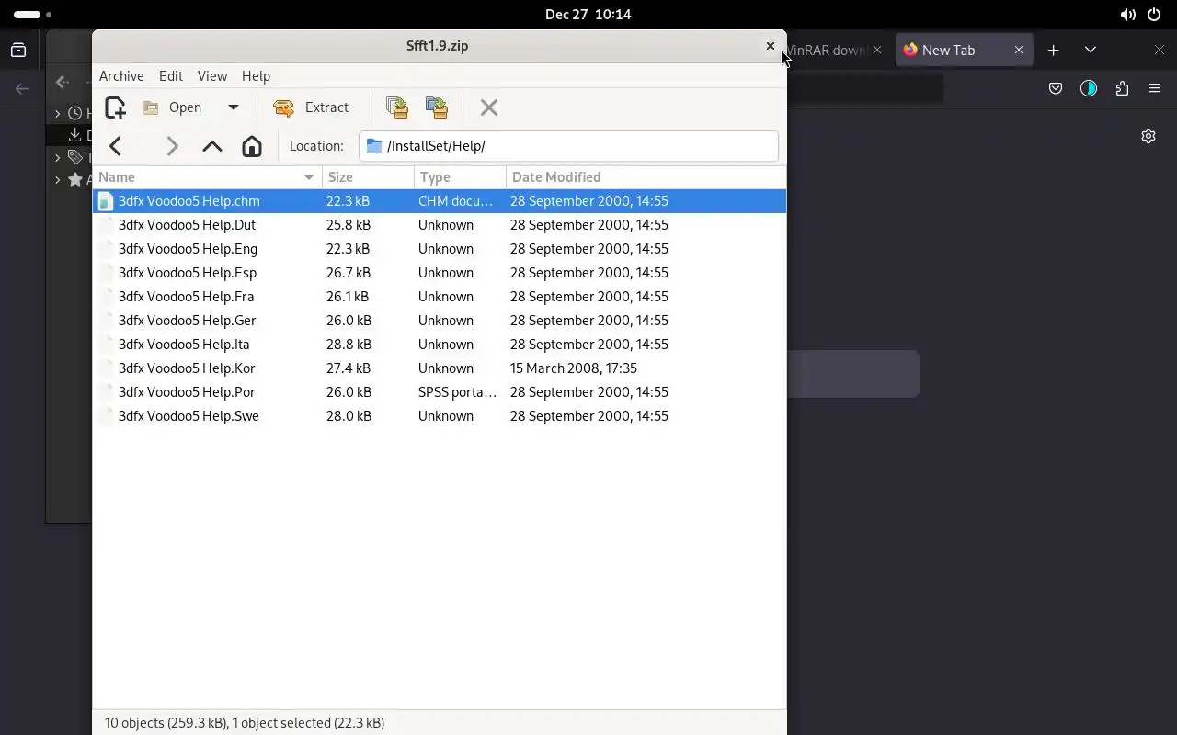Sort by the Name column header
This screenshot has width=1177, height=735.
[207, 177]
